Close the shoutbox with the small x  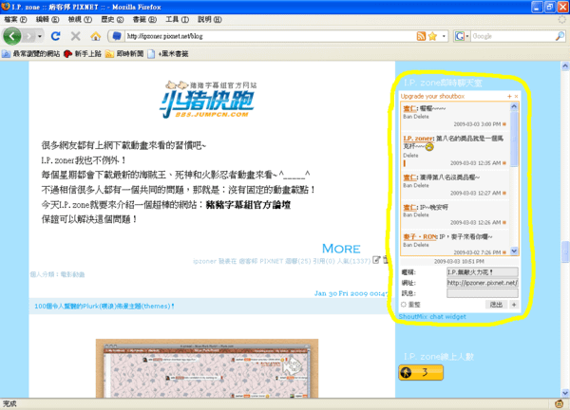[516, 96]
